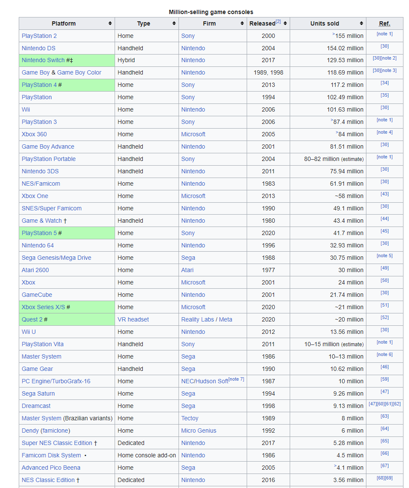Screen dimensions: 409x488
Task: Visit the PlayStation 4 page link
Action: tap(39, 85)
